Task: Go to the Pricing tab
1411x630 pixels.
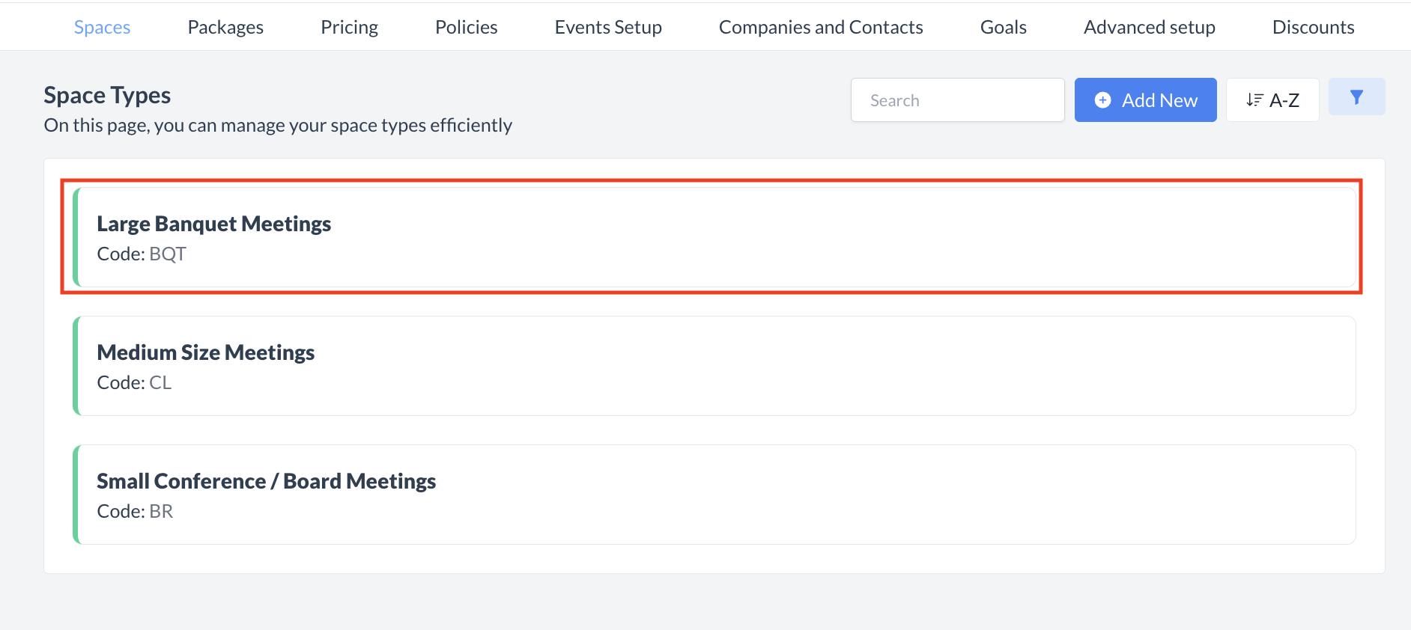Action: coord(349,27)
